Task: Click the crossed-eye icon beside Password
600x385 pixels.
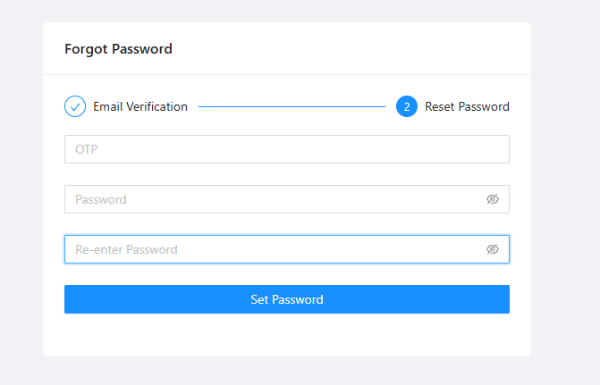Action: 493,199
